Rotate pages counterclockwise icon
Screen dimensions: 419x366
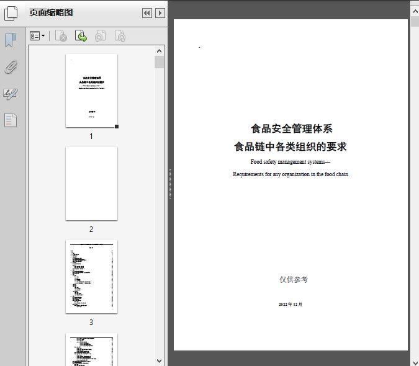[100, 36]
